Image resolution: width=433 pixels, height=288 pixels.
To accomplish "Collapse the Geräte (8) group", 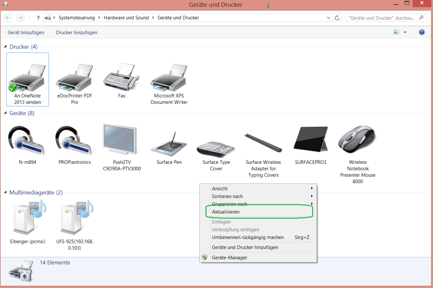I will coord(5,113).
